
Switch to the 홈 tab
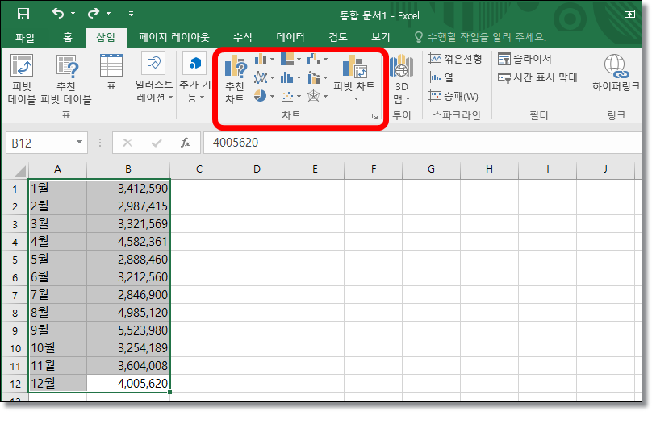coord(67,37)
